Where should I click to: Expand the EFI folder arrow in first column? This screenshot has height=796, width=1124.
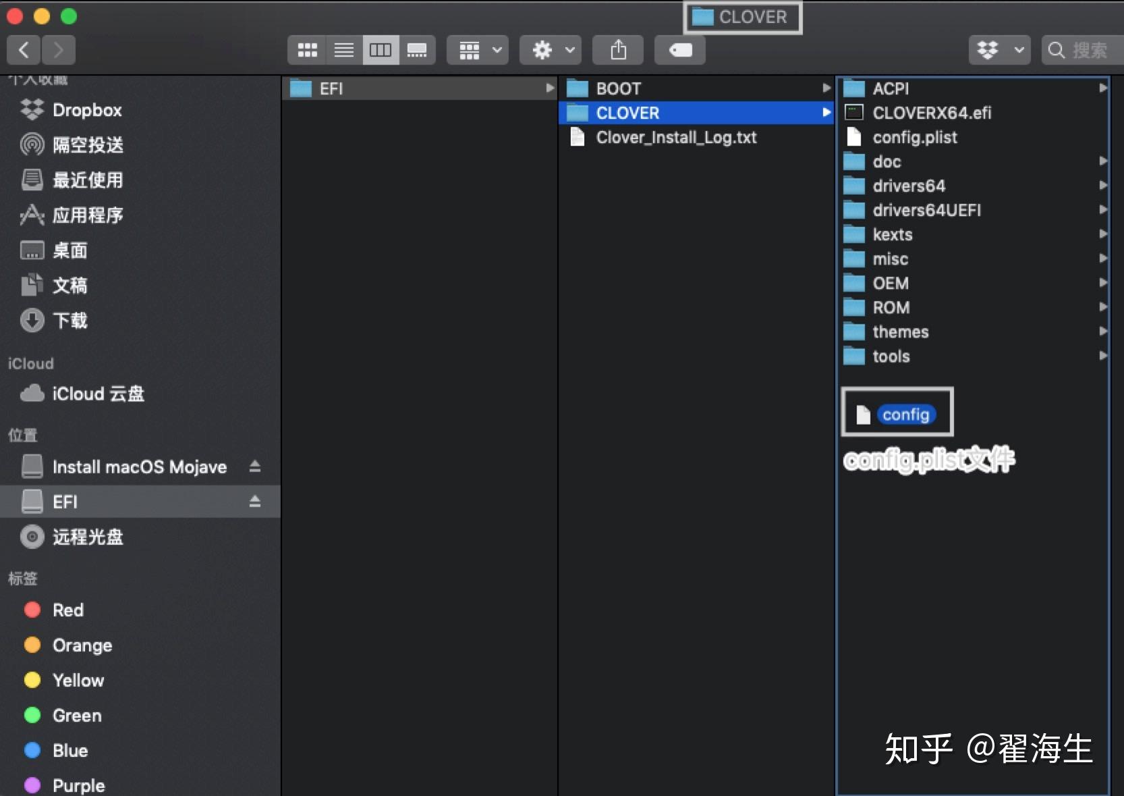[550, 88]
